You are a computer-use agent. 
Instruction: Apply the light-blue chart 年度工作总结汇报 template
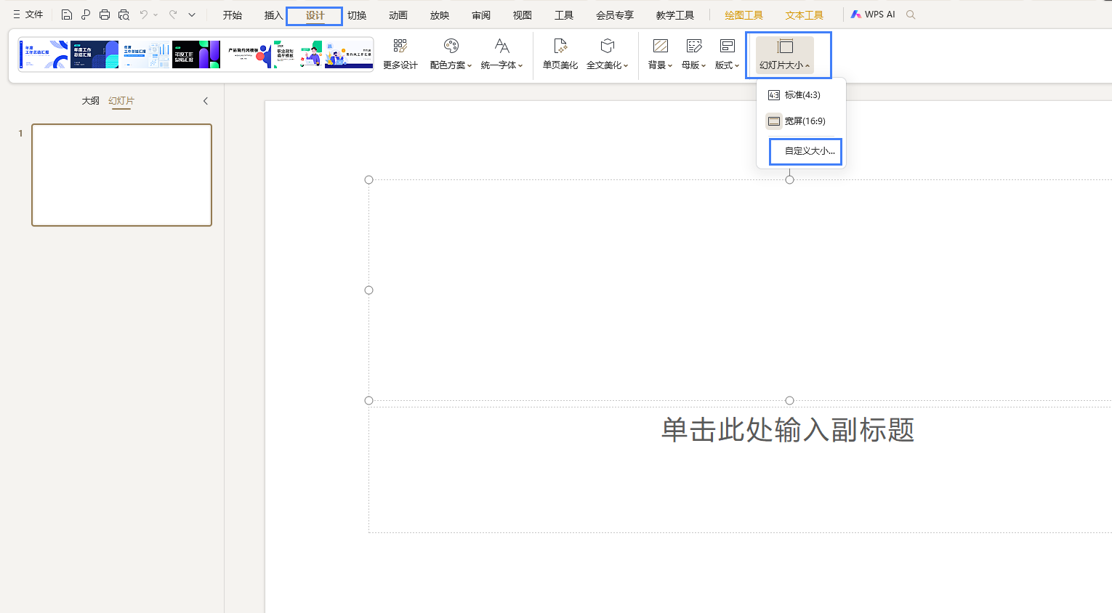145,54
